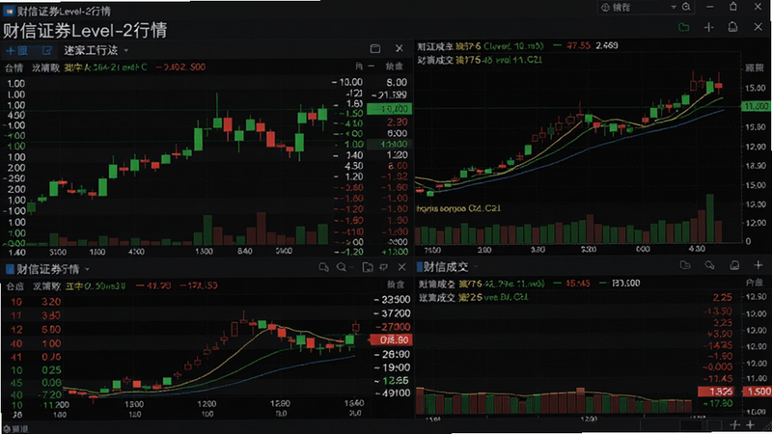Click the red -2.402.500 value in top-left panel
The width and height of the screenshot is (772, 434).
coord(180,67)
